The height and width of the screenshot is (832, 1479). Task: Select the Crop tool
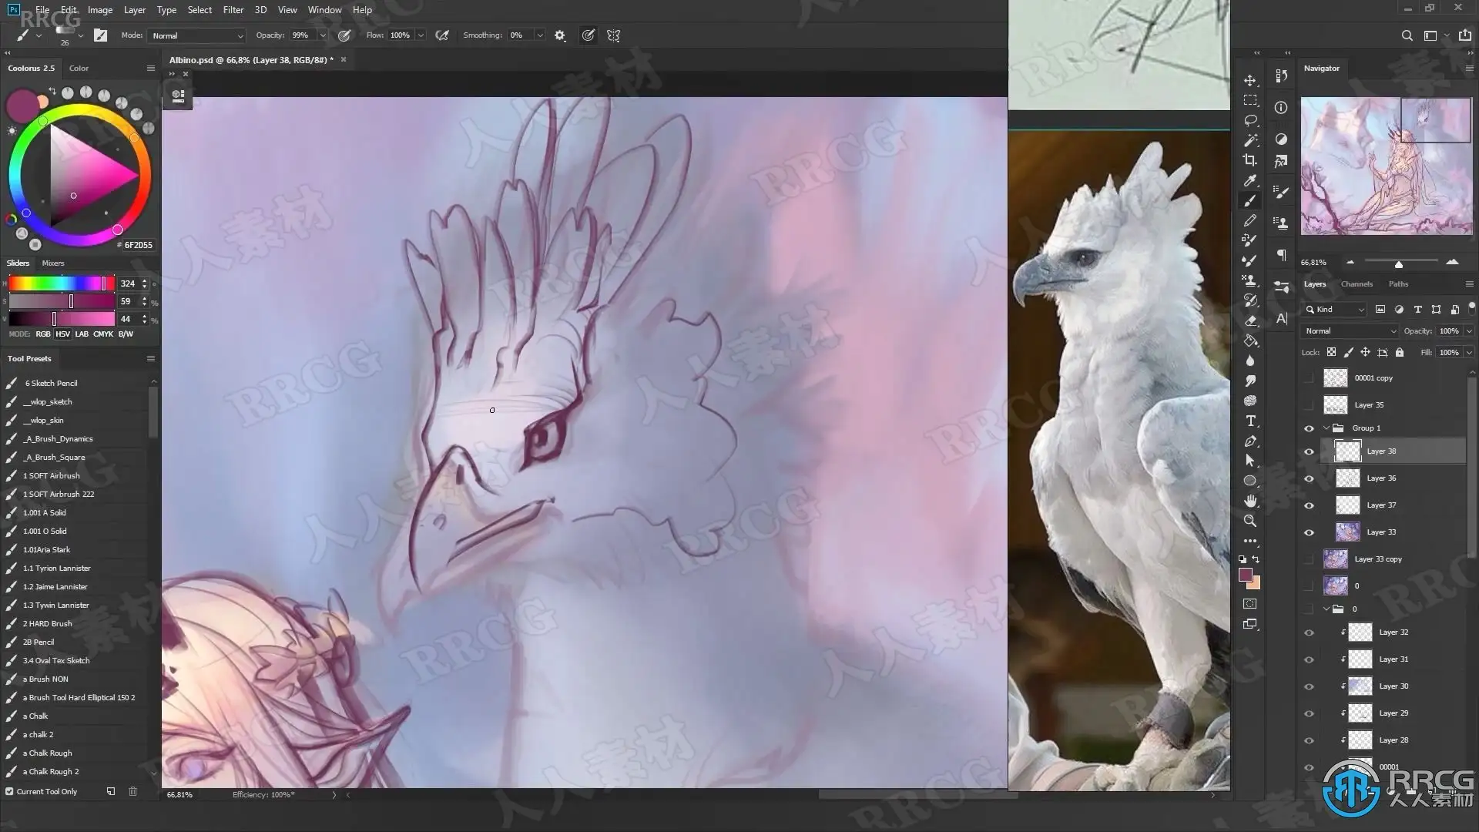coord(1250,160)
